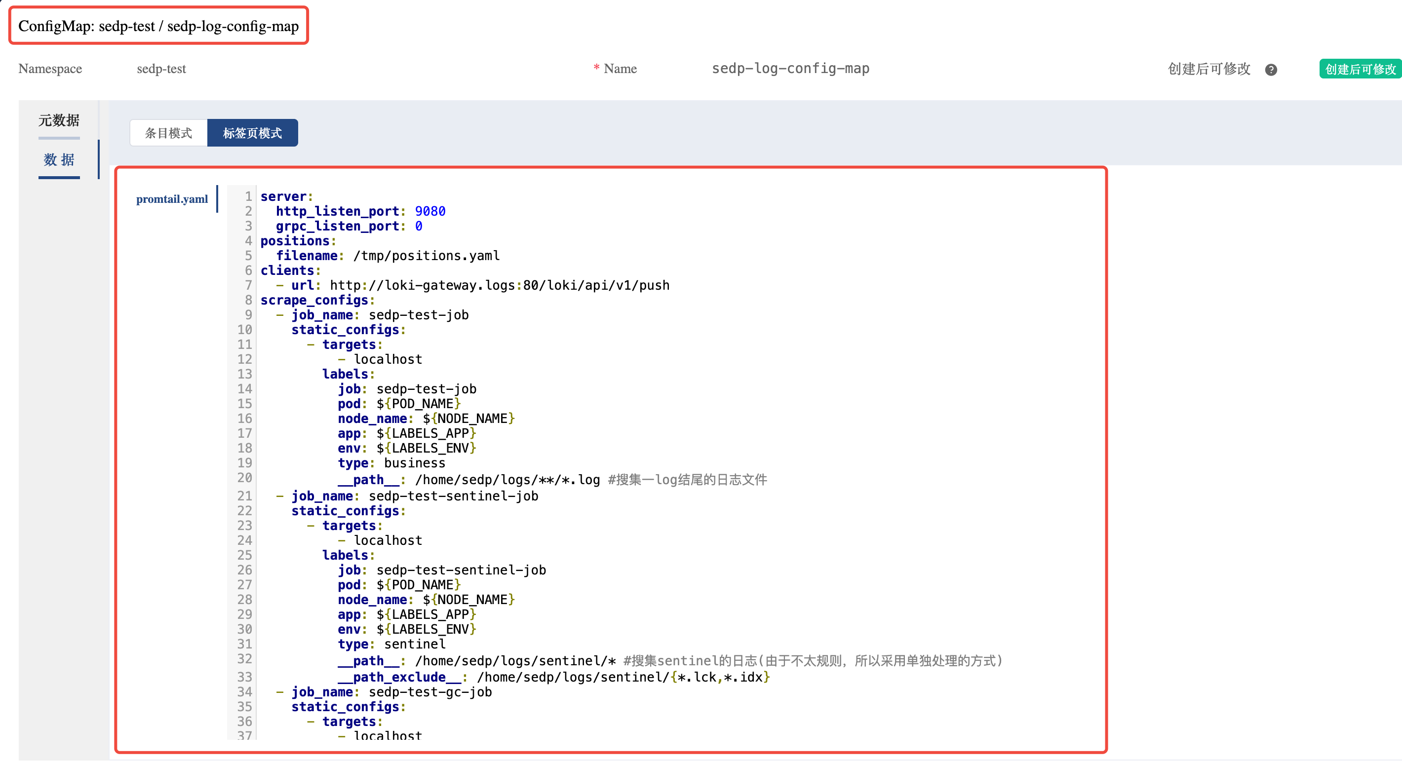The image size is (1402, 762).
Task: Click the /home/sedp/logs/**/*.log path line
Action: [552, 480]
